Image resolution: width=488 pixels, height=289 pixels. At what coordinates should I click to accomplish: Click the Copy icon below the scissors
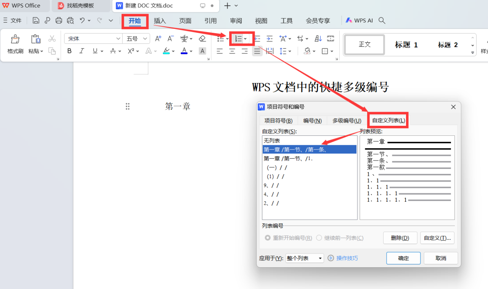[52, 51]
